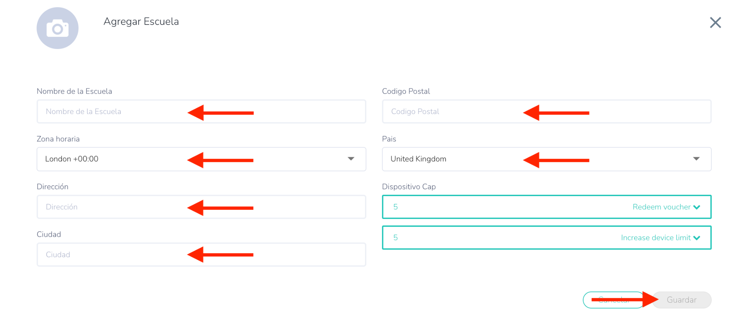This screenshot has width=749, height=319.
Task: Click the camera icon to upload school photo
Action: point(57,28)
